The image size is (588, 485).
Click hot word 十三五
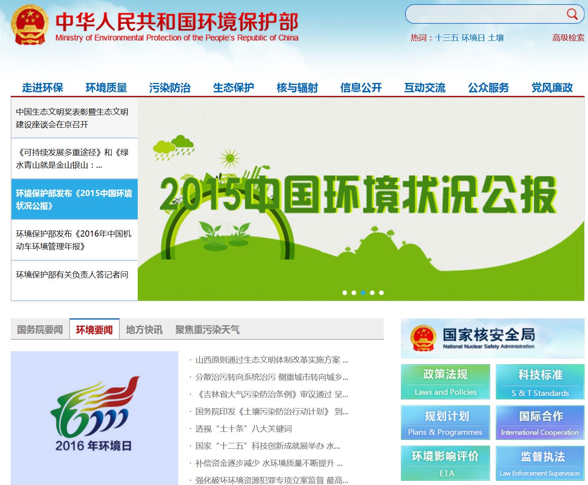point(446,38)
